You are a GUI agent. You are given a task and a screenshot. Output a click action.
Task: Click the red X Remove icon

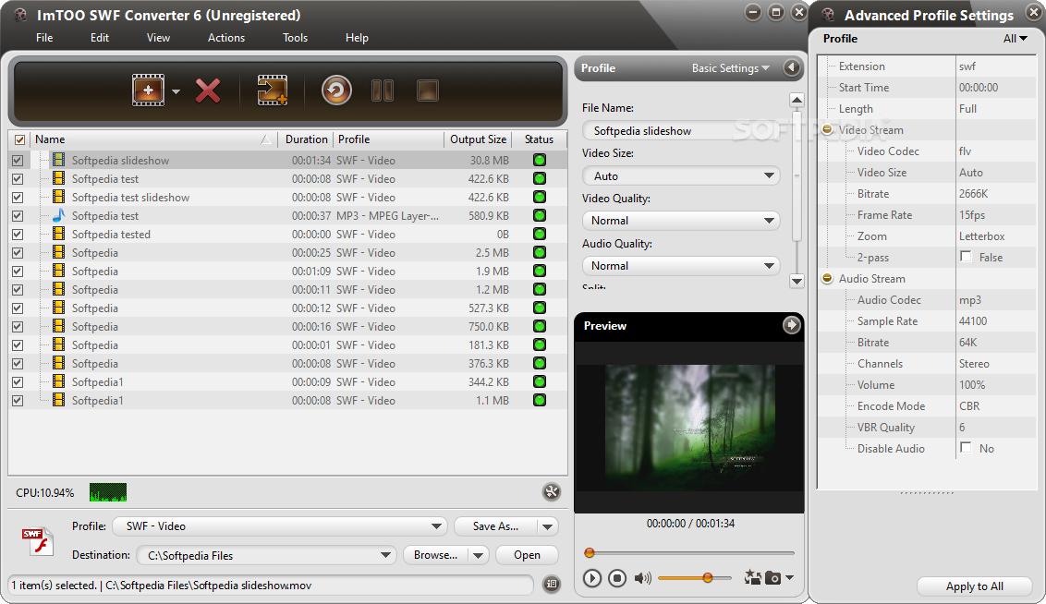(208, 91)
